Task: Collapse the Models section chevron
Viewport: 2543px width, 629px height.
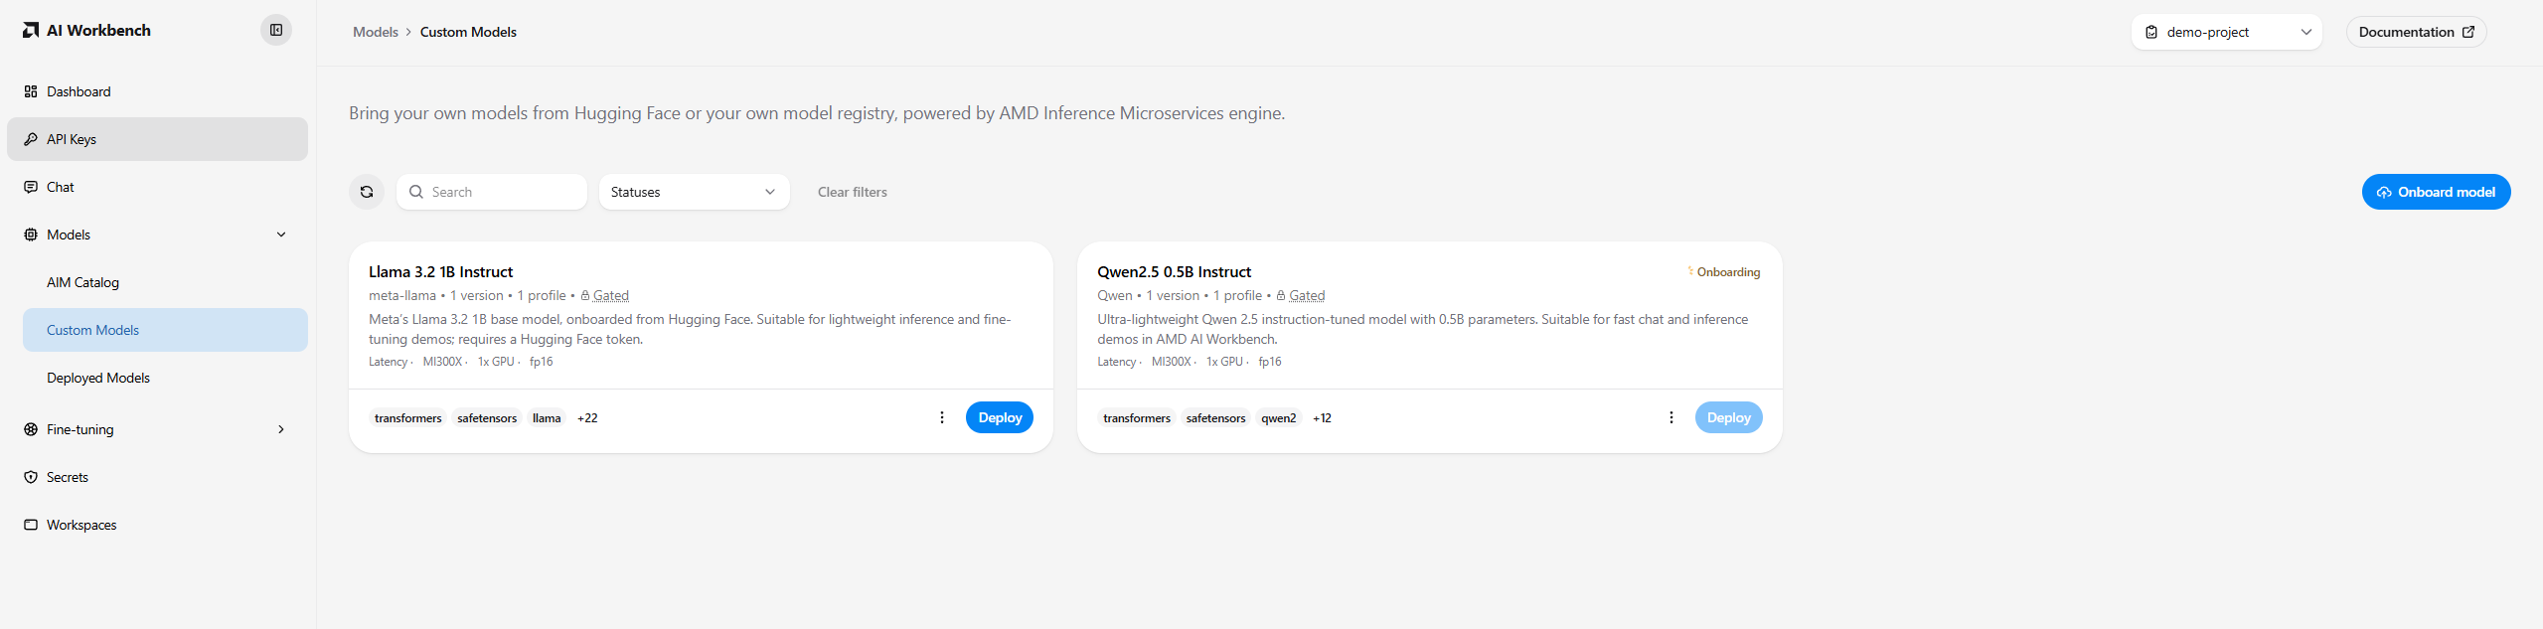Action: (281, 235)
